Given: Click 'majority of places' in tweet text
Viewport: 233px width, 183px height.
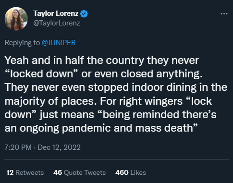Looking at the screenshot, I should [x=50, y=101].
